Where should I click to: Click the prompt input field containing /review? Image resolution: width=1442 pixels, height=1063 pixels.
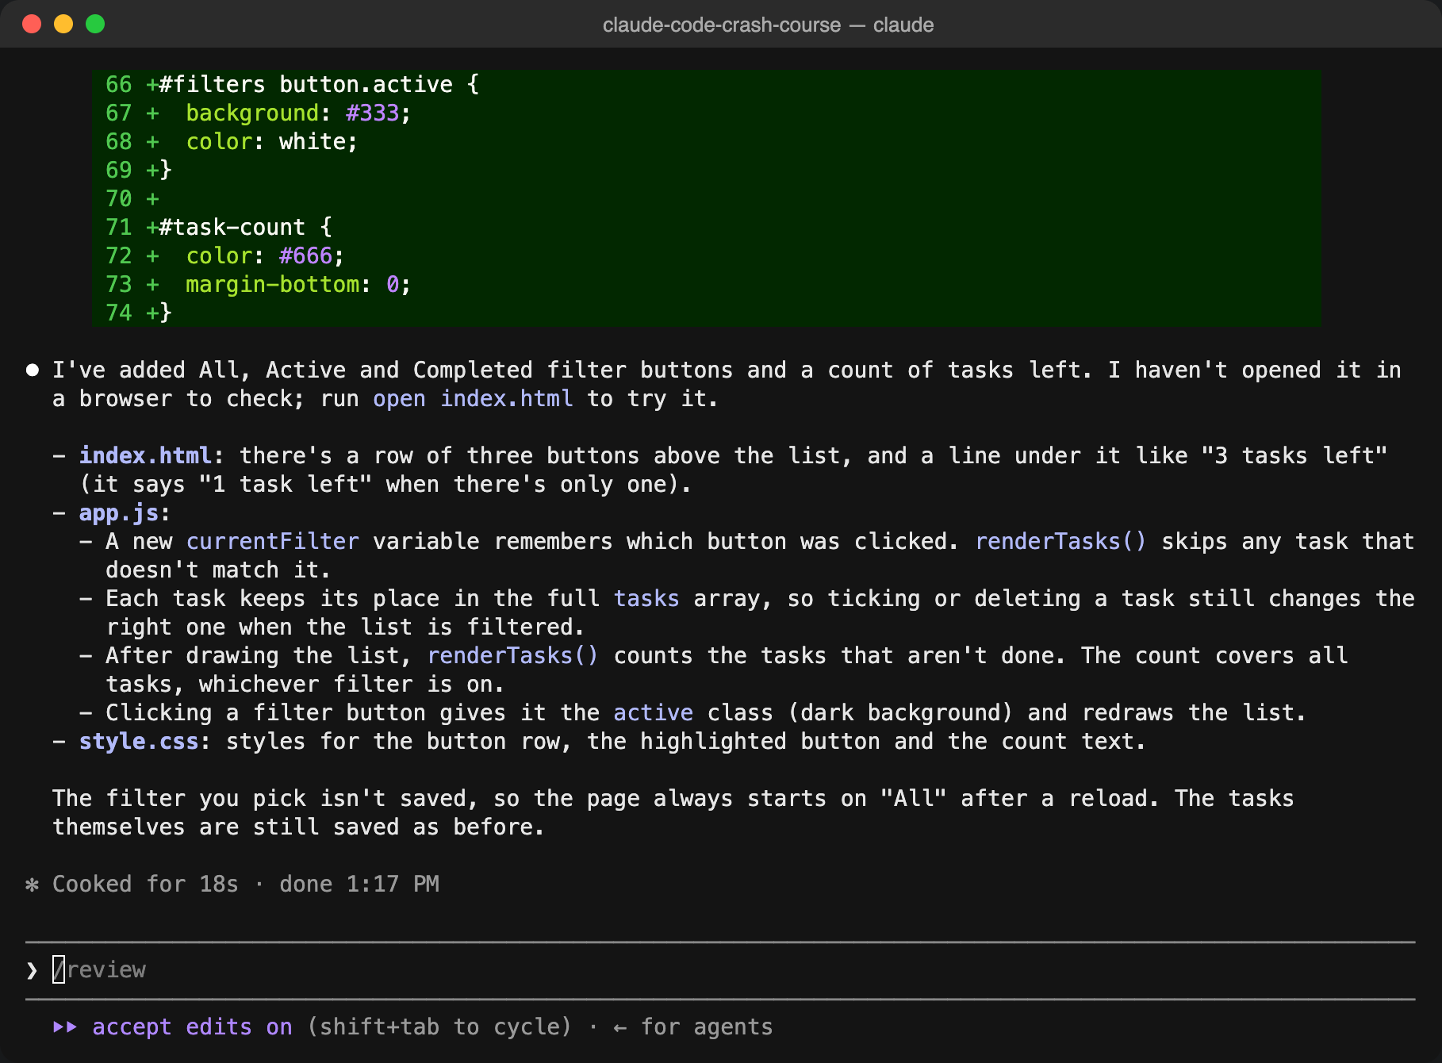720,969
